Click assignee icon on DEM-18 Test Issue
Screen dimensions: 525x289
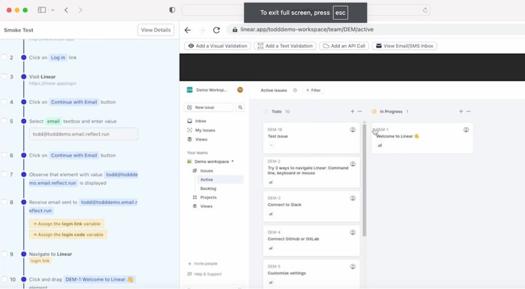[x=353, y=130]
